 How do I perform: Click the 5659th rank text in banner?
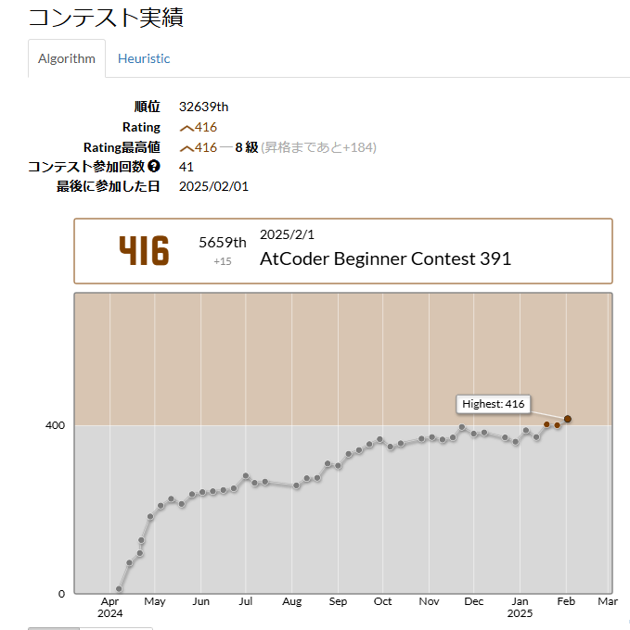[222, 243]
